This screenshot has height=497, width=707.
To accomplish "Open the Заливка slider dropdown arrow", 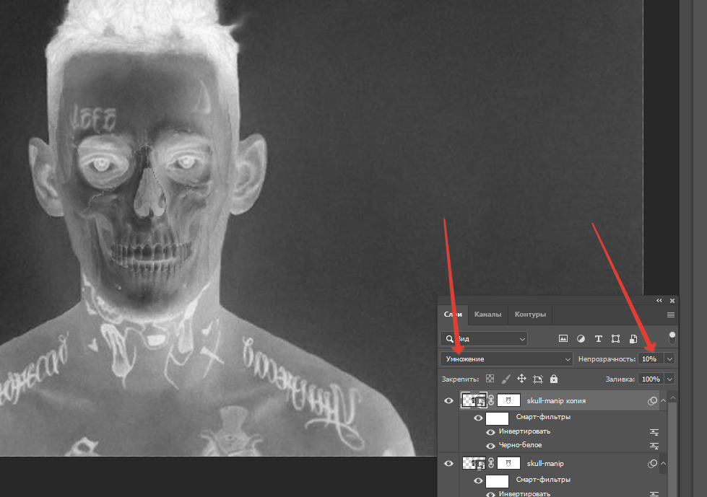I will [x=669, y=379].
